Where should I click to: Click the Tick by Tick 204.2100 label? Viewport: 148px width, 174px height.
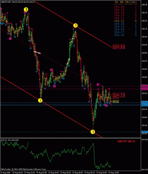(x=10, y=140)
